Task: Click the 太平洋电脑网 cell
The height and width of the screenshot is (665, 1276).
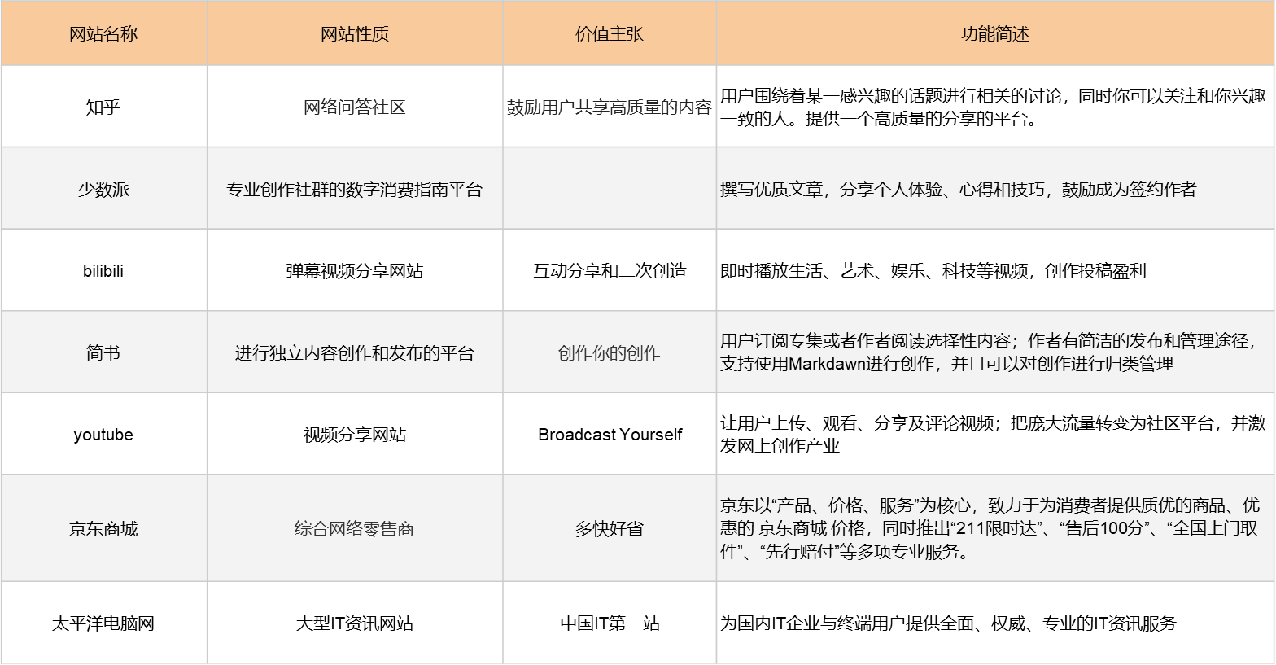Action: tap(103, 623)
